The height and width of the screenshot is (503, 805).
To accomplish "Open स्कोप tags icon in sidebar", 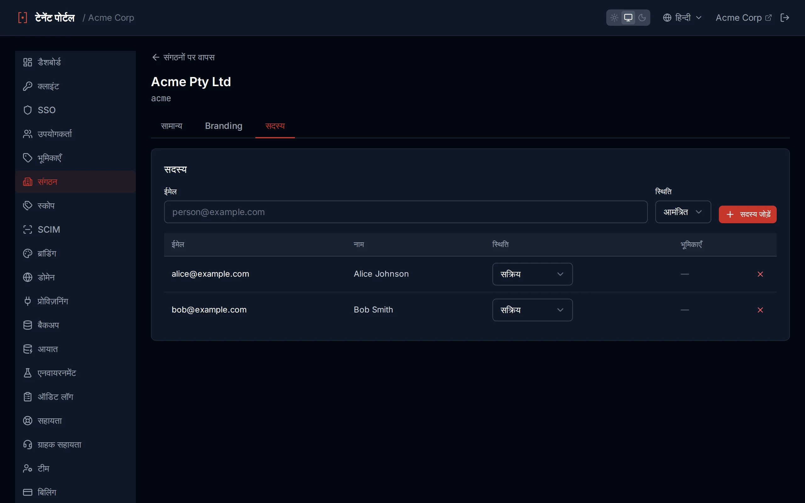I will tap(28, 206).
